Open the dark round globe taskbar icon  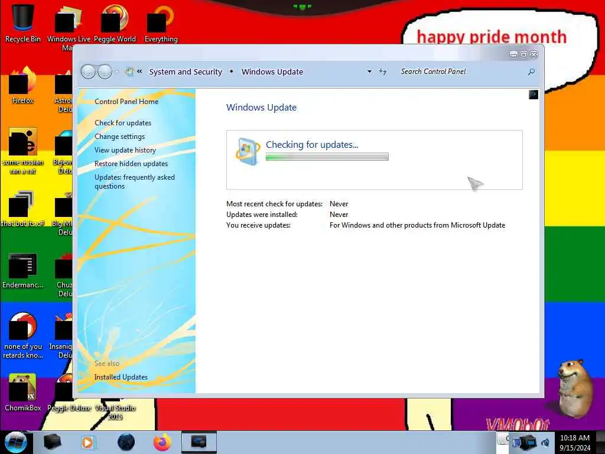click(126, 442)
